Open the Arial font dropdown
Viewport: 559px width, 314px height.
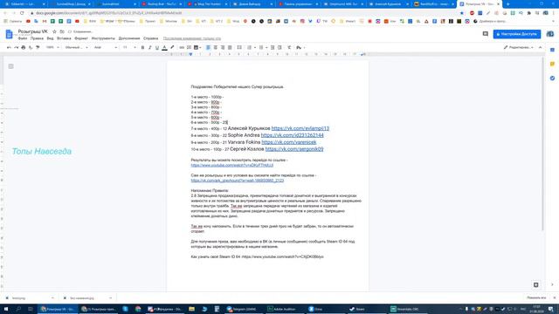pyautogui.click(x=106, y=47)
